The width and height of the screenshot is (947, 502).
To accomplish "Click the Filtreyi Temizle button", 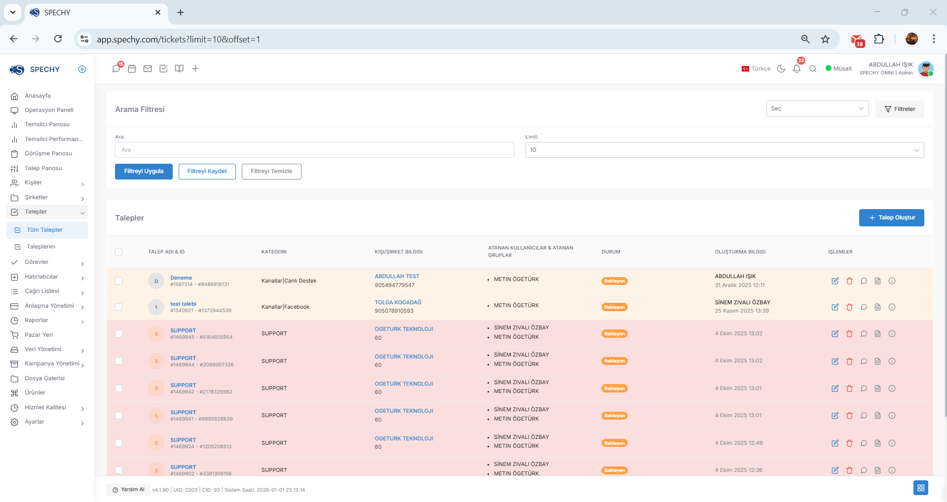I will pyautogui.click(x=271, y=172).
